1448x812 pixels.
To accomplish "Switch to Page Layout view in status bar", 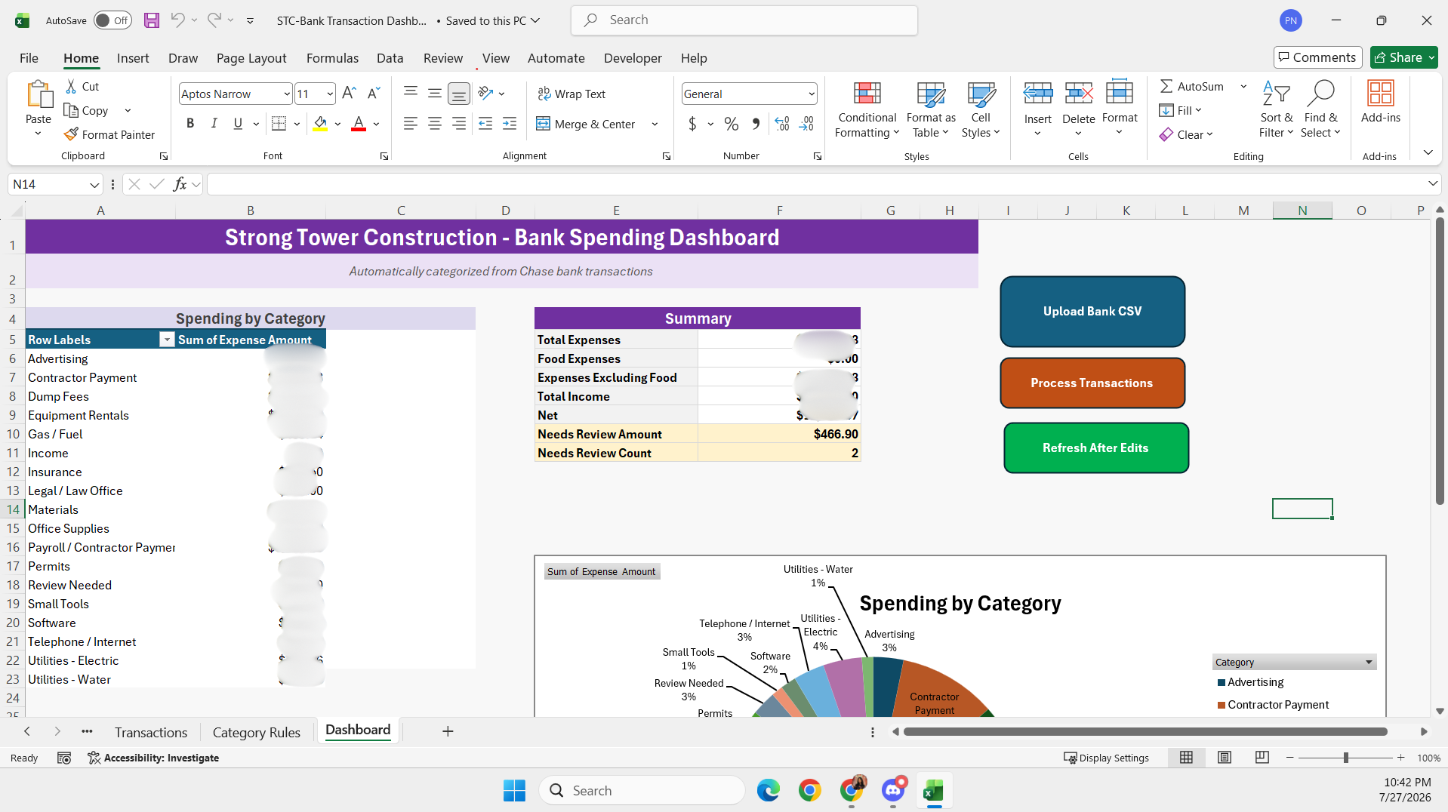I will coord(1225,758).
